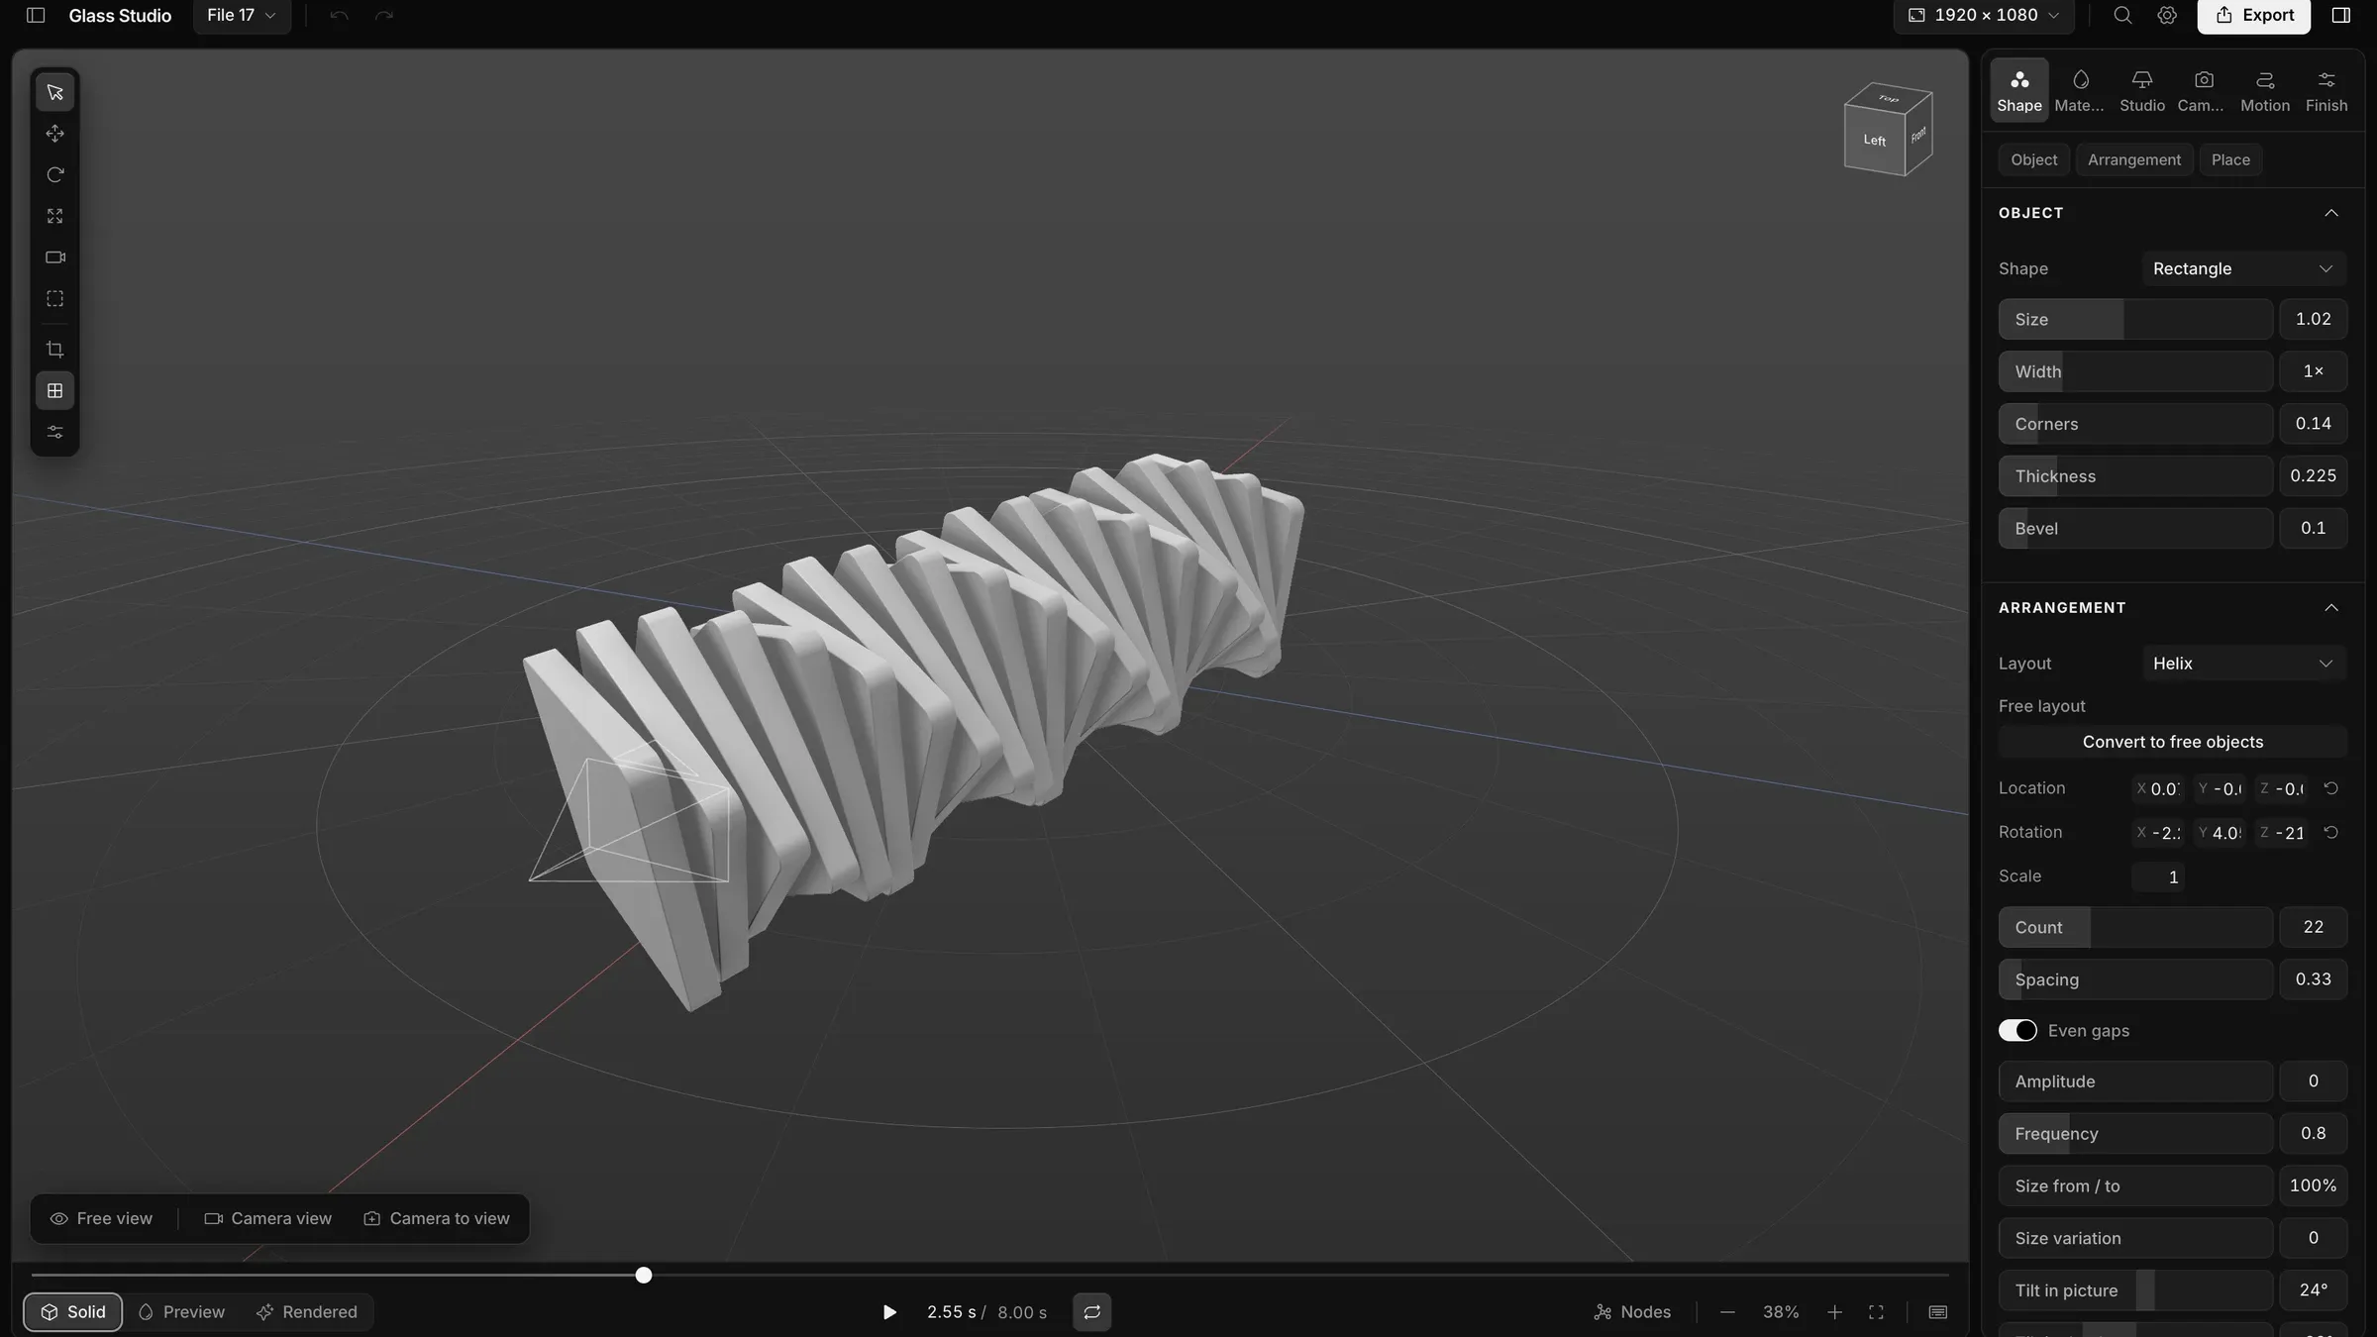The height and width of the screenshot is (1337, 2377).
Task: Switch viewport shading to Rendered
Action: click(306, 1312)
